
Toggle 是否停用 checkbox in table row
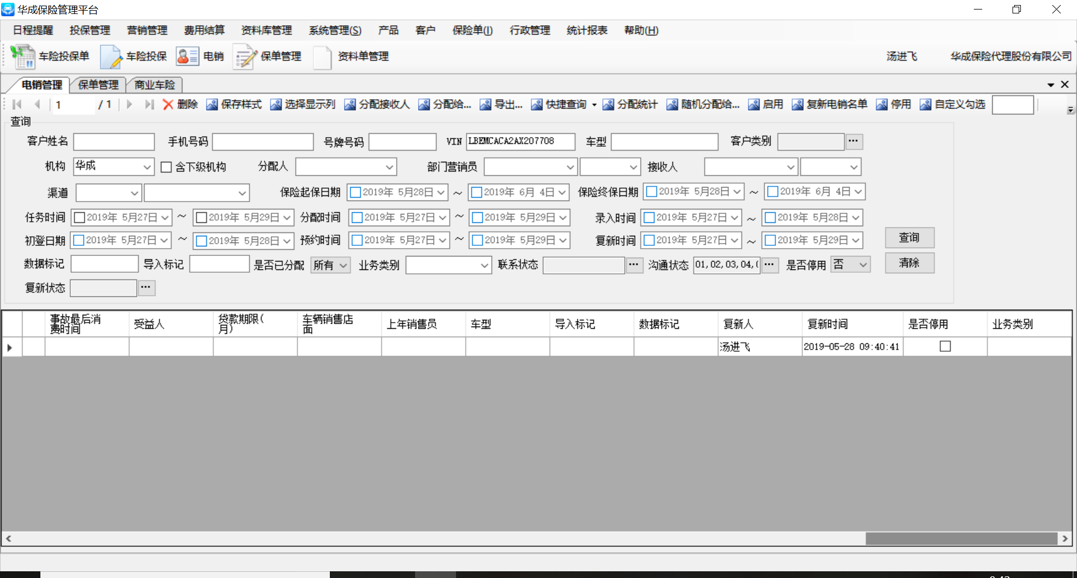(x=945, y=346)
